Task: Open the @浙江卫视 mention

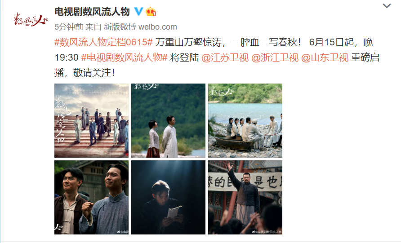Action: 275,57
